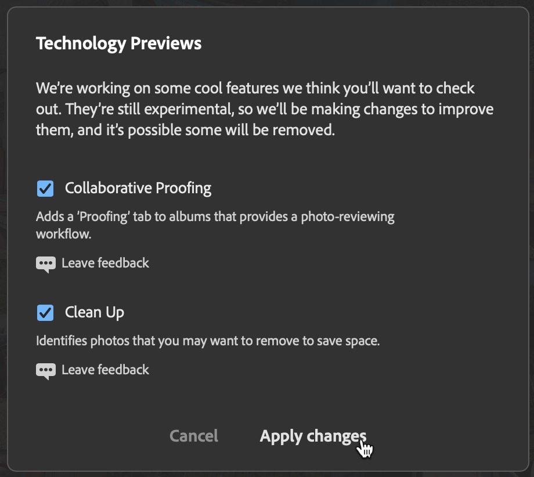Viewport: 534px width, 477px height.
Task: Click speech bubble icon under Clean Up
Action: (46, 371)
